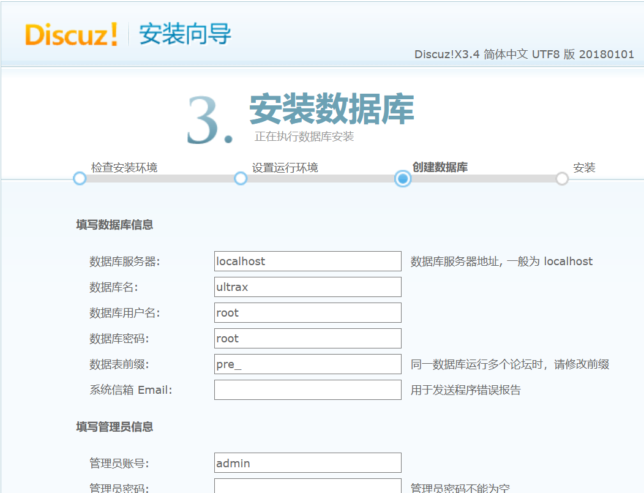The width and height of the screenshot is (644, 493).
Task: Click the subtitle 正在执行数据库安装
Action: [x=304, y=137]
